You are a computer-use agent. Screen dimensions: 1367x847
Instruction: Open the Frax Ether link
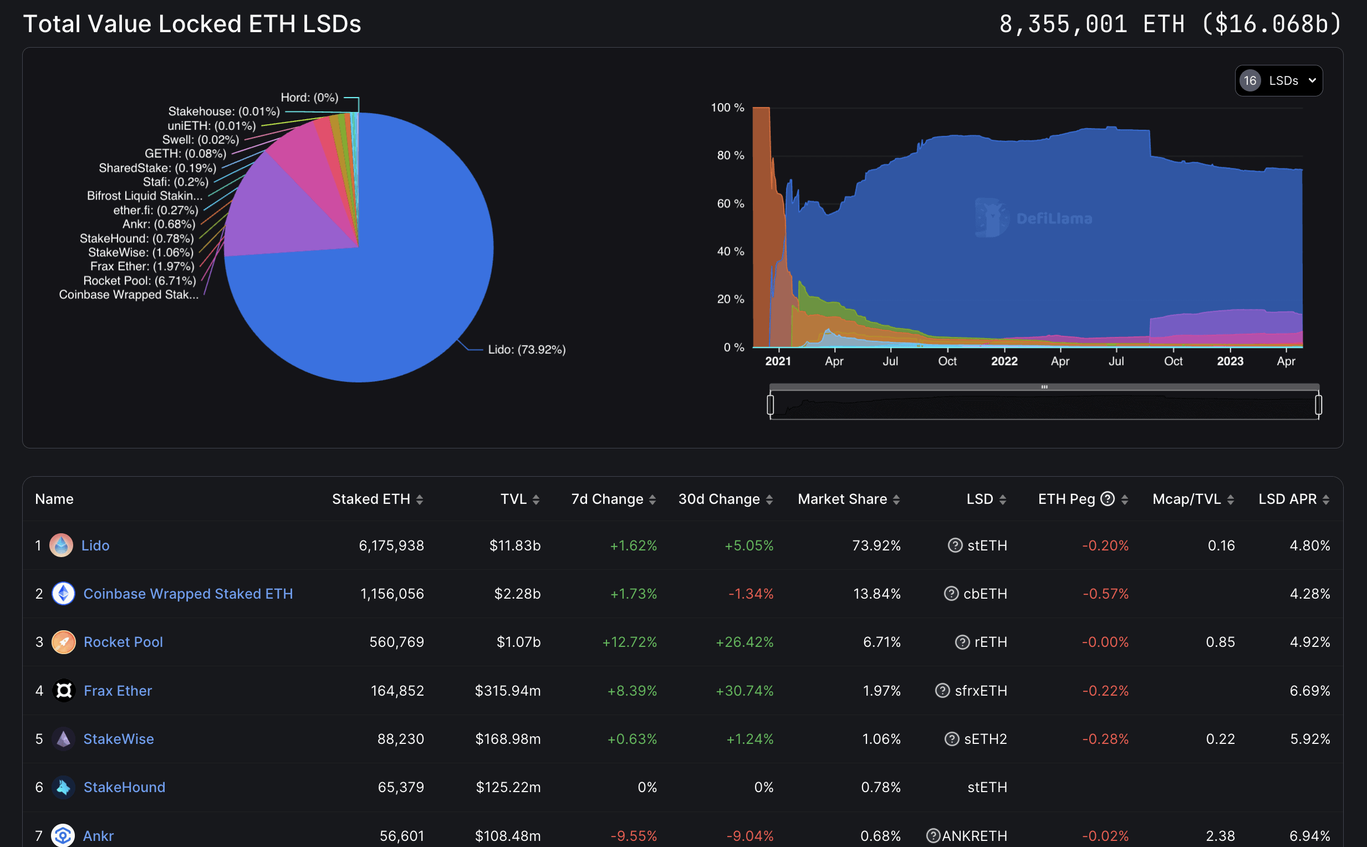point(118,690)
